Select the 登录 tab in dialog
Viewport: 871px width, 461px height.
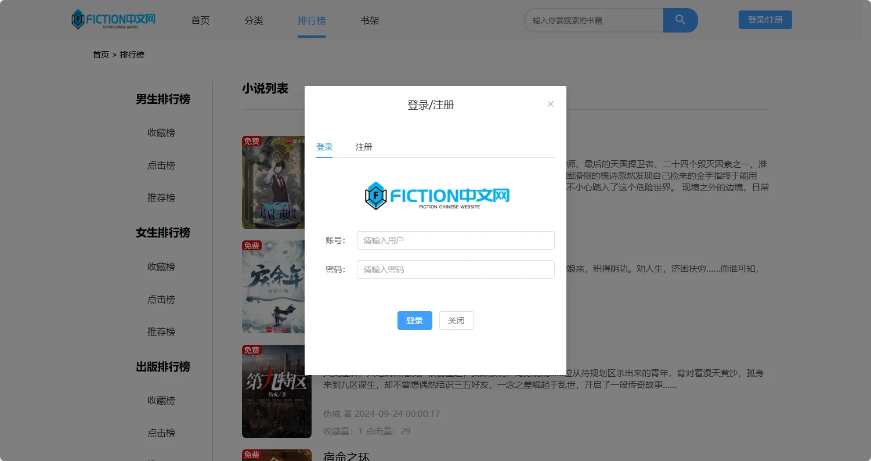(324, 147)
